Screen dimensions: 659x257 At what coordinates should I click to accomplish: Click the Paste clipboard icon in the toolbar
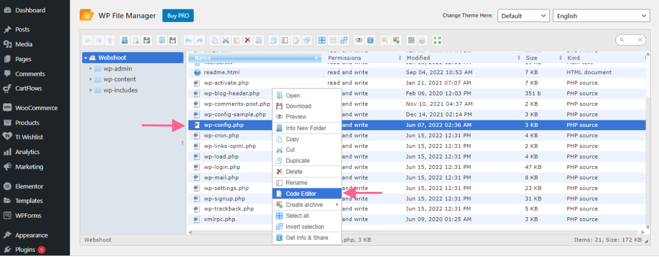tap(236, 40)
